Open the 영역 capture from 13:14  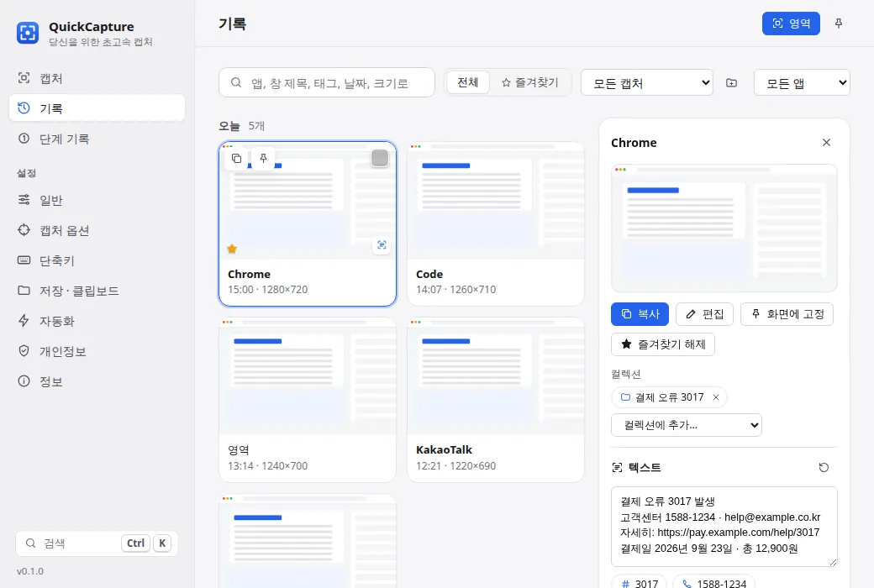[308, 400]
